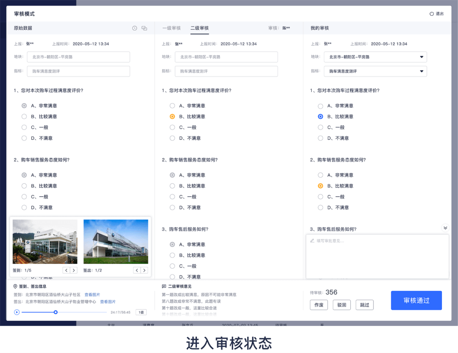
Task: Click the comment icon beside 二级审核意见
Action: [164, 286]
